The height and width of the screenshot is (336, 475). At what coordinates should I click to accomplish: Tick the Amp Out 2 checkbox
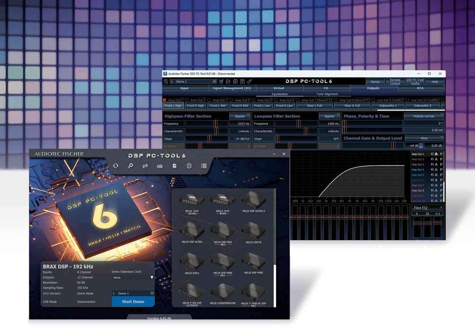point(187,100)
